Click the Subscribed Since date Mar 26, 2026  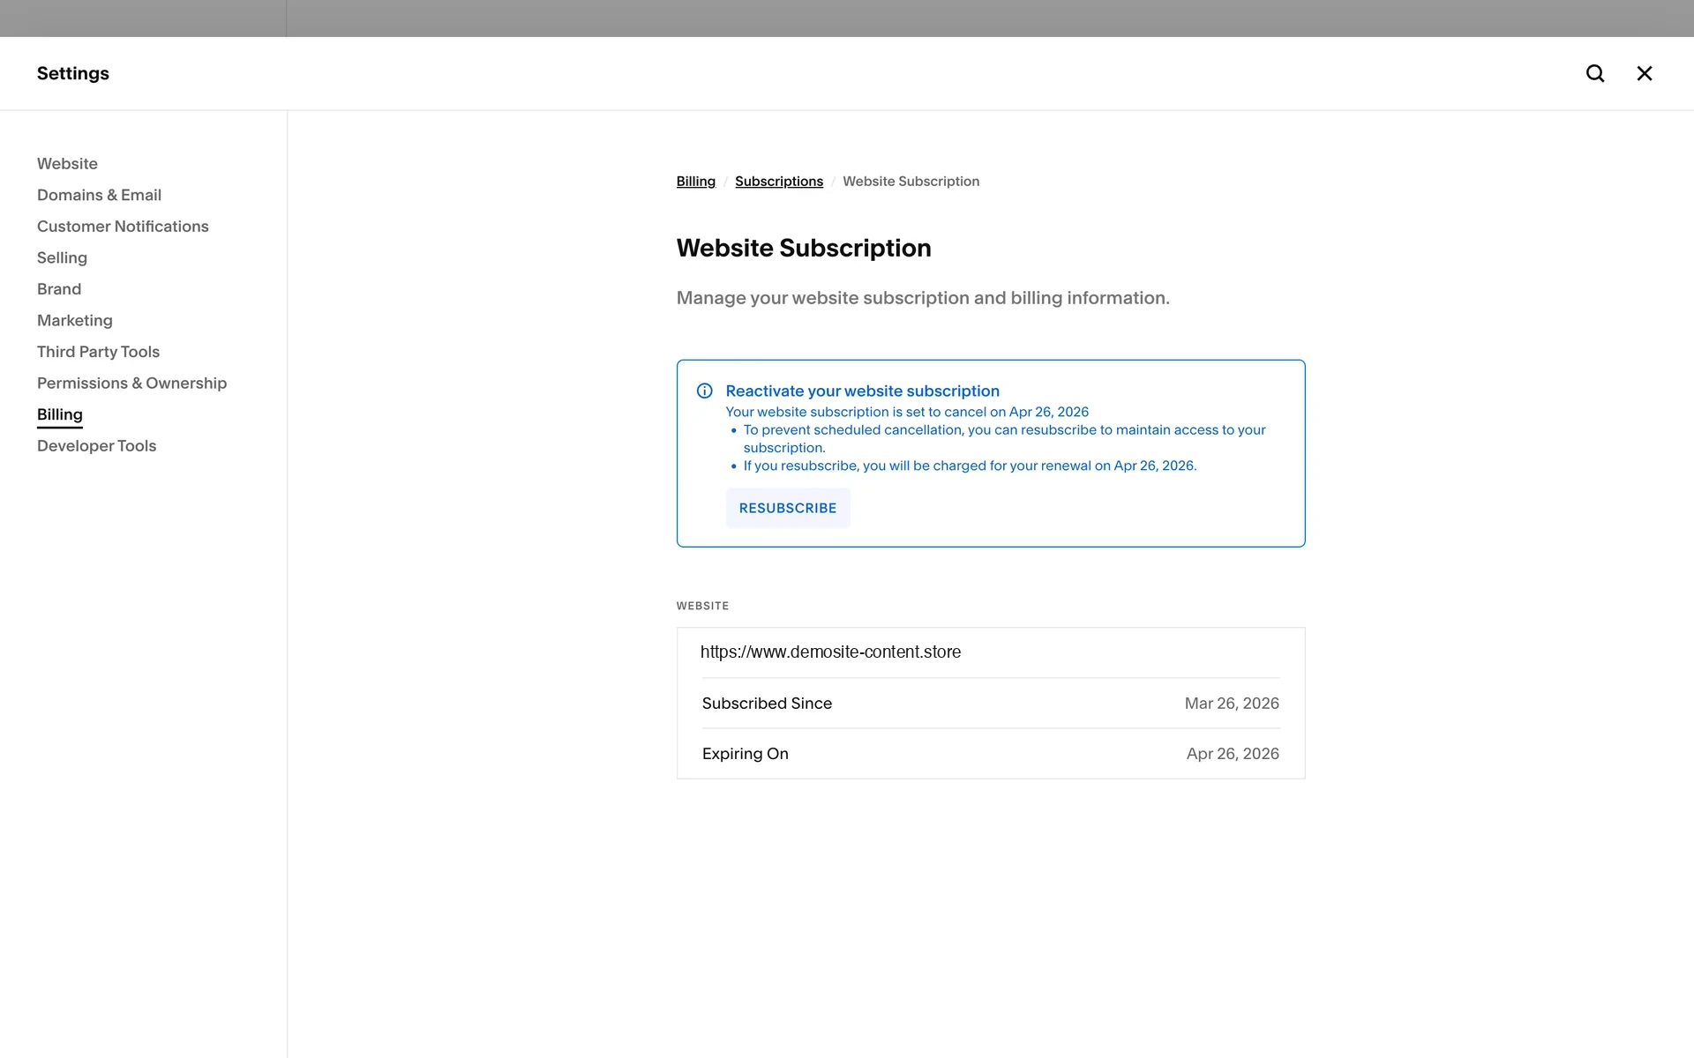pyautogui.click(x=1232, y=704)
